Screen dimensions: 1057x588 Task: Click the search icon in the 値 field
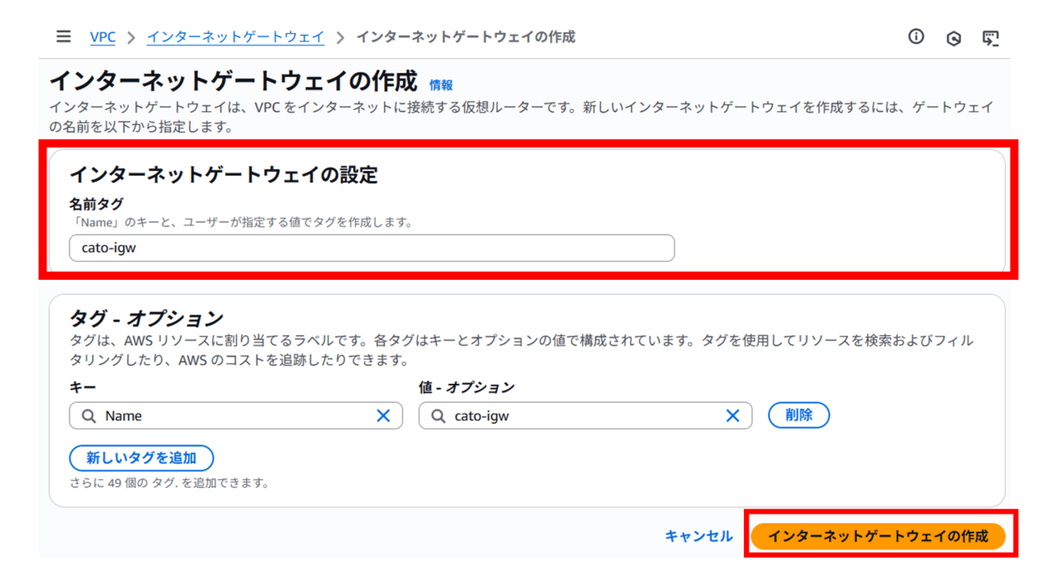(437, 416)
